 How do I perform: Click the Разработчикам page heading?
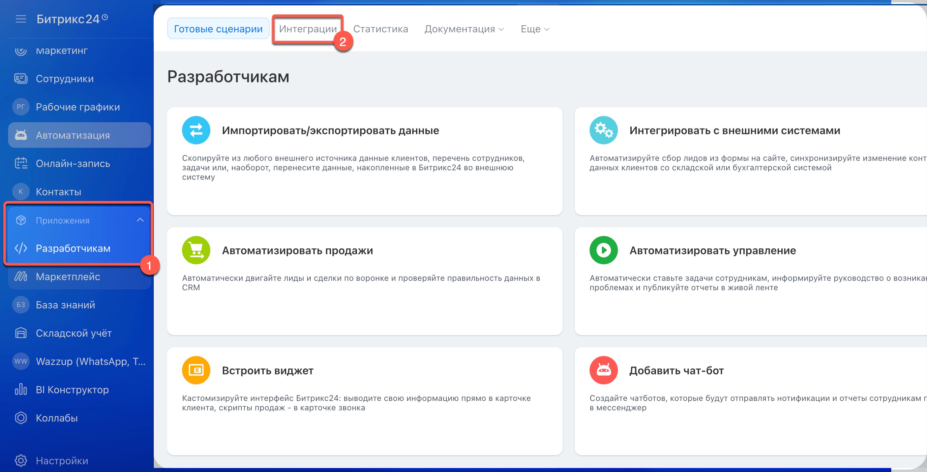coord(228,76)
